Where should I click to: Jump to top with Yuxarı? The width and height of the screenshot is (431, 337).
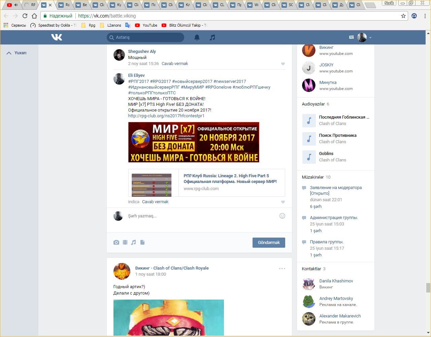pos(16,53)
